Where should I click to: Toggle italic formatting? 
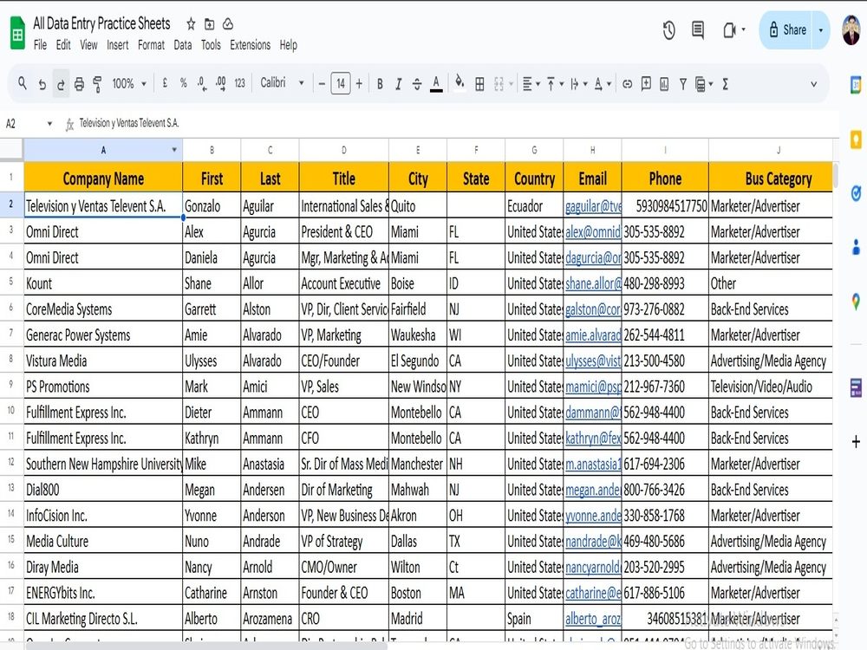[x=398, y=84]
